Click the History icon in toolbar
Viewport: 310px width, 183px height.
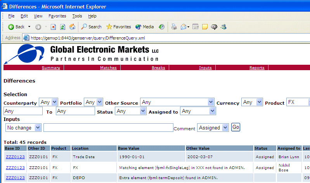[x=161, y=27]
